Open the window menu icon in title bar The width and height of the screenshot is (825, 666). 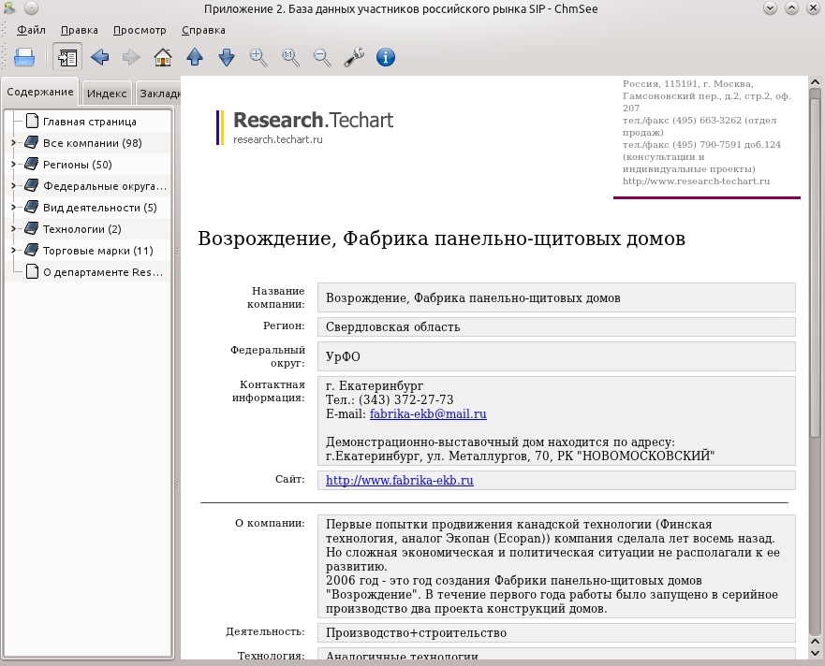click(9, 7)
